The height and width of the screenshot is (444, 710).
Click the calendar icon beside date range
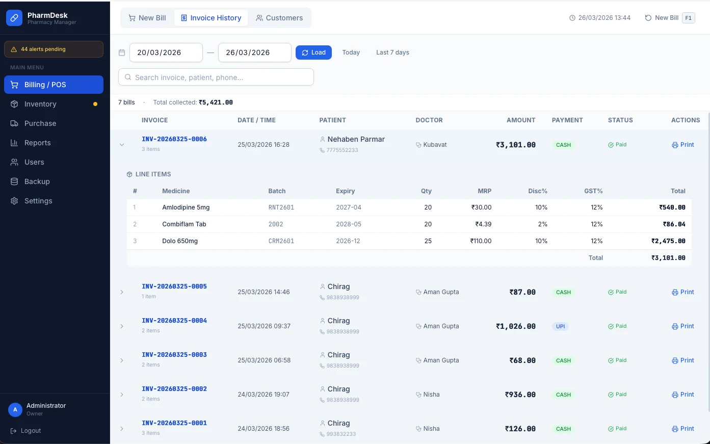click(x=122, y=53)
